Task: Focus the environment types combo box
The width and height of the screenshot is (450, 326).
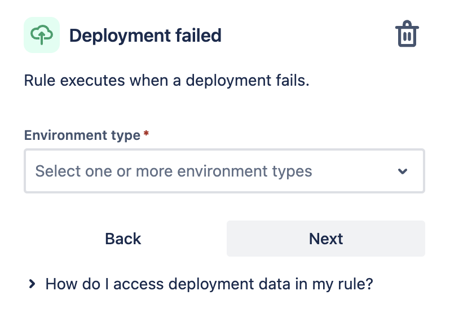Action: tap(224, 171)
